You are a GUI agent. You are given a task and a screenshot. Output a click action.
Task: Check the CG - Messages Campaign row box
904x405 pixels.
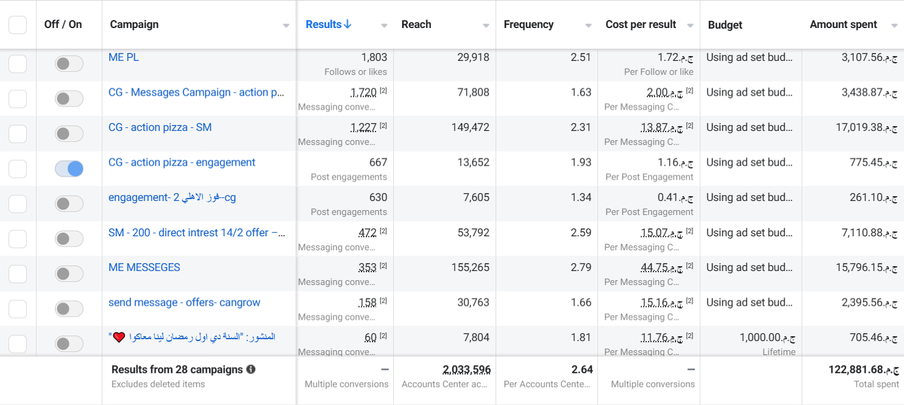[18, 99]
